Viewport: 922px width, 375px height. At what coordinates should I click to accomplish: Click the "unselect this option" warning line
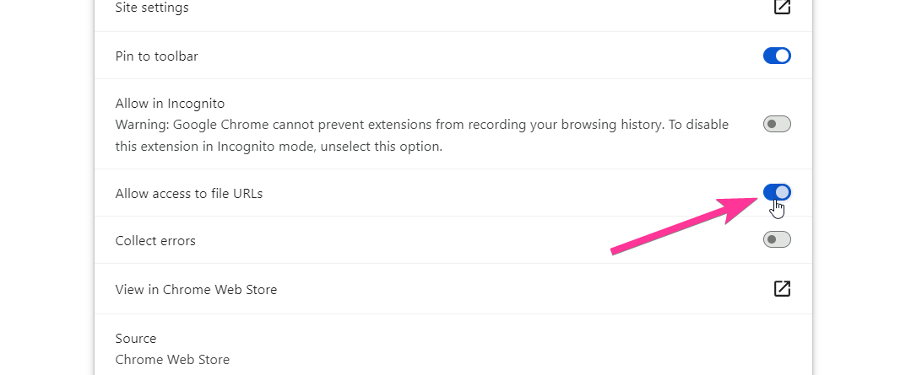(279, 146)
